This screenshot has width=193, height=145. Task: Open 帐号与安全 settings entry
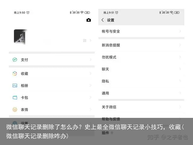click(x=141, y=31)
